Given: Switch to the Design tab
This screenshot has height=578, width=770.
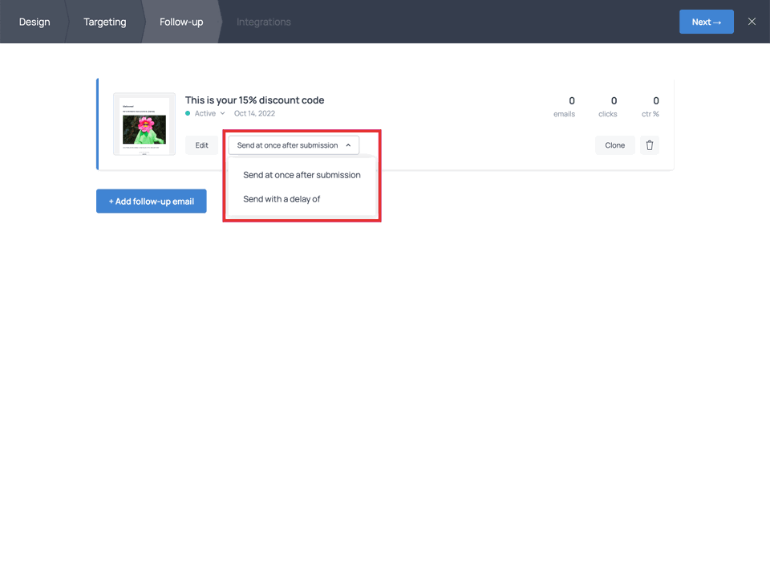Looking at the screenshot, I should pos(34,22).
